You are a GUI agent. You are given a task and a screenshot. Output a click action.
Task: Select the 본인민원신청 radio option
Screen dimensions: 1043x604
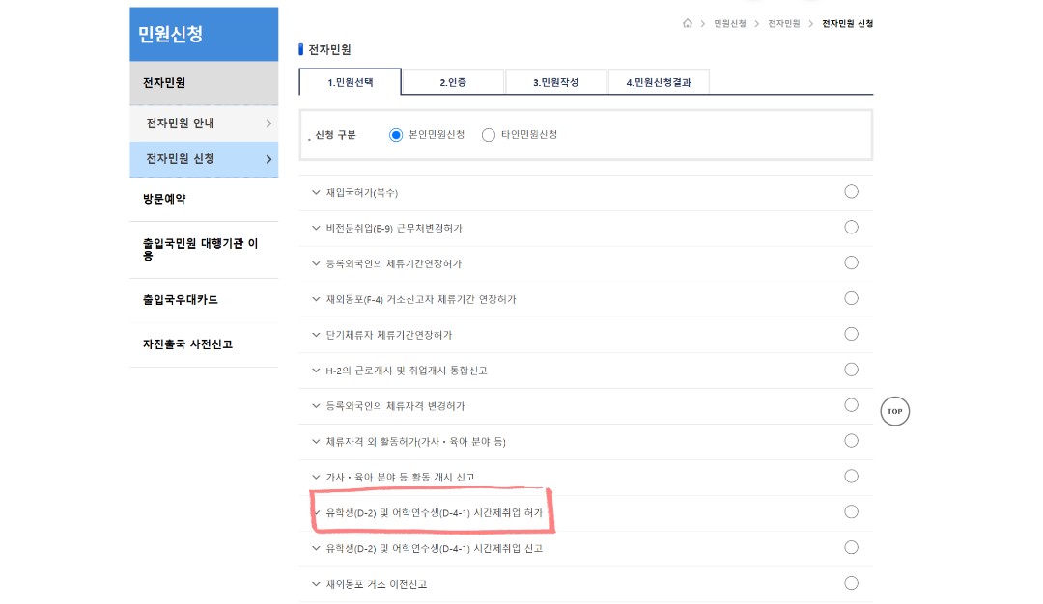[396, 135]
